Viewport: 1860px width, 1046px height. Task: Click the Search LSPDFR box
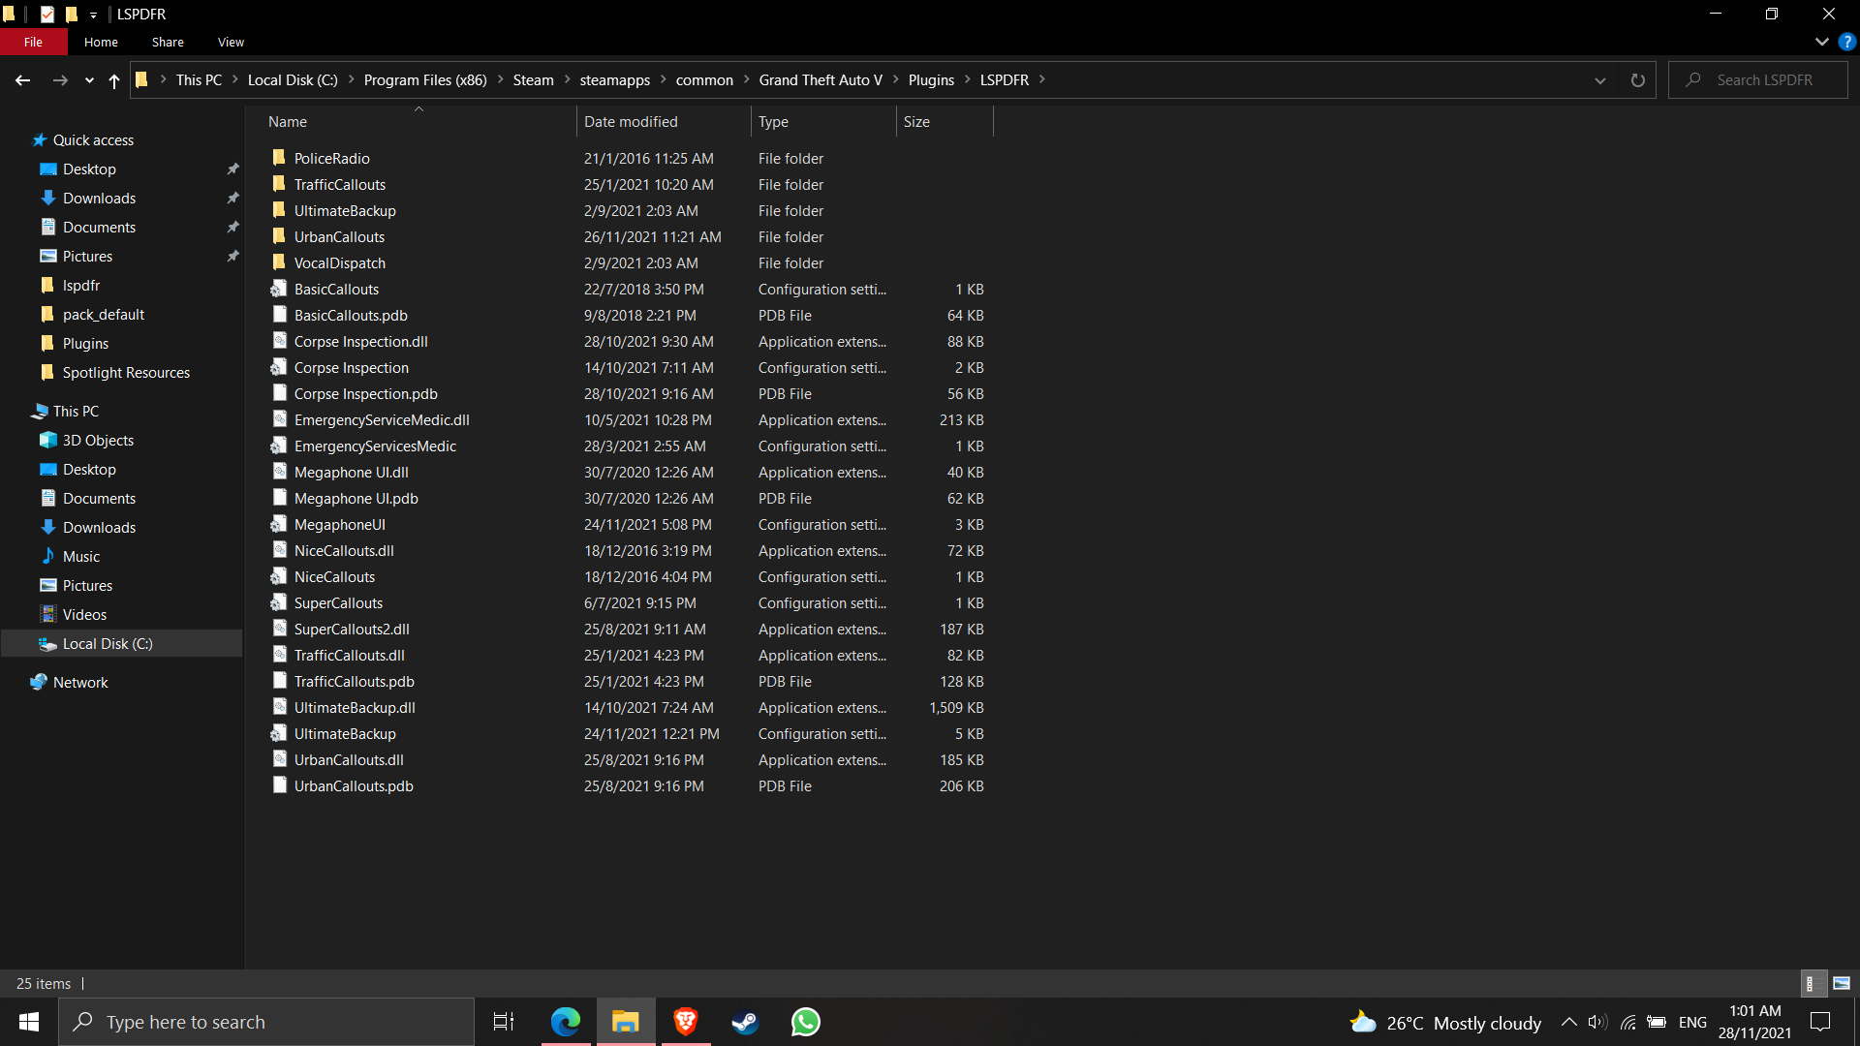point(1765,80)
